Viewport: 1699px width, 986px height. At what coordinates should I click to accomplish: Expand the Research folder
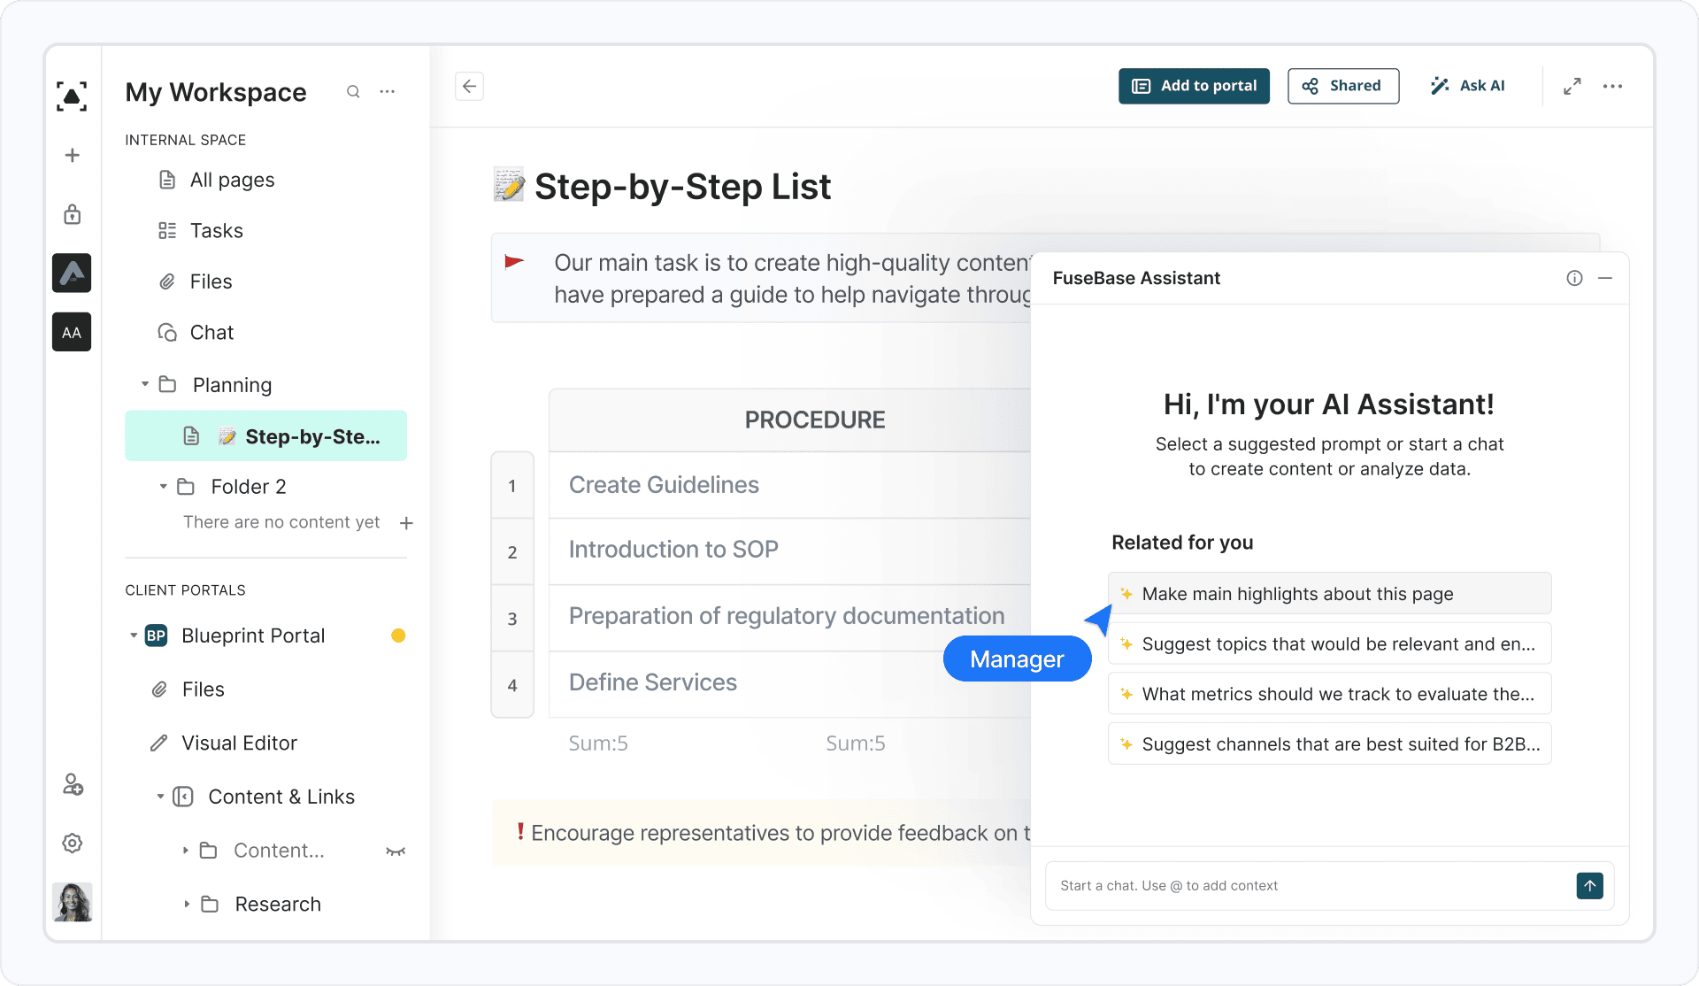[186, 904]
